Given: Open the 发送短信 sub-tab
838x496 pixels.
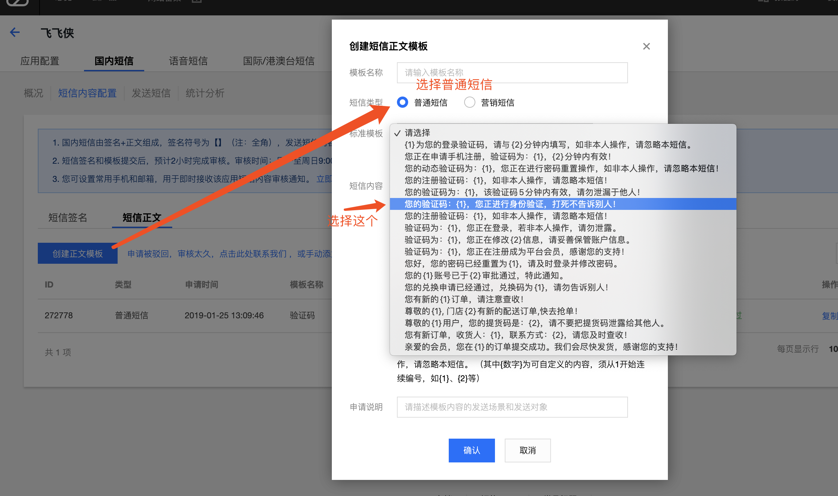Looking at the screenshot, I should click(x=151, y=93).
